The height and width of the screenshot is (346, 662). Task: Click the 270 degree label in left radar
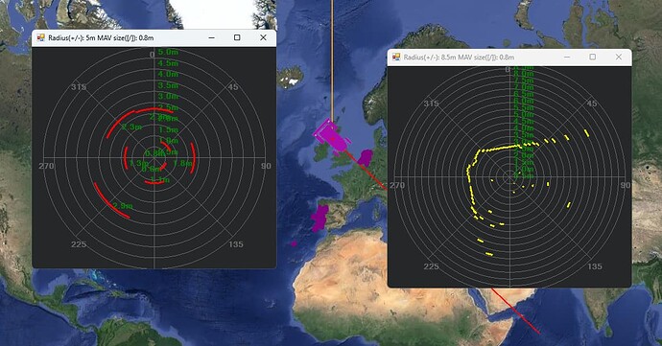coord(46,166)
